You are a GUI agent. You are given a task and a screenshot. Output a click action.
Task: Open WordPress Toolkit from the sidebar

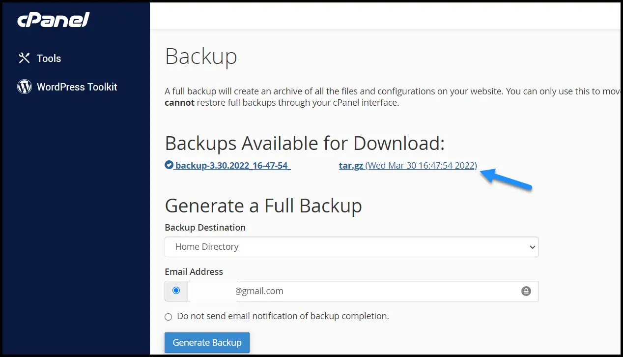coord(77,87)
